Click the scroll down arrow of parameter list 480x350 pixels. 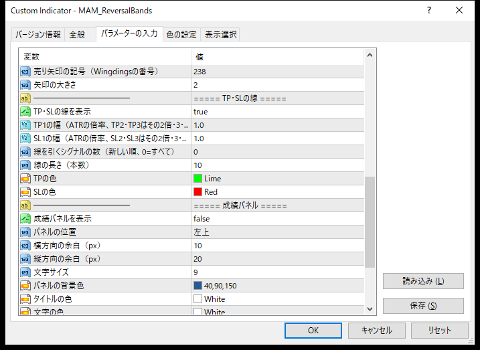coord(370,309)
